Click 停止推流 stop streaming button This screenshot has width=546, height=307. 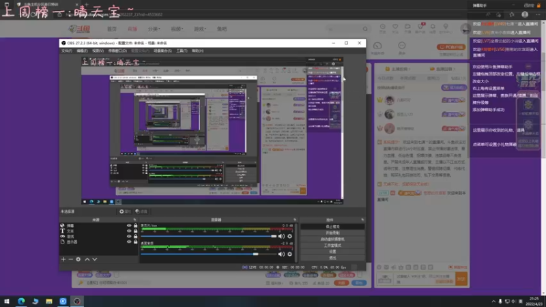(332, 226)
